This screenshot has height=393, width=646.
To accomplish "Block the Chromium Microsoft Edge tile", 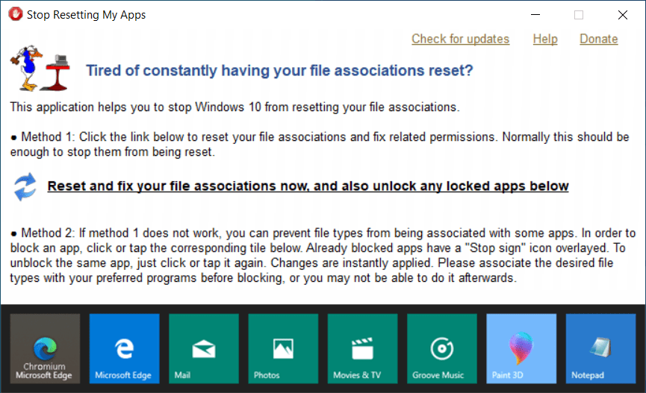I will pyautogui.click(x=45, y=348).
